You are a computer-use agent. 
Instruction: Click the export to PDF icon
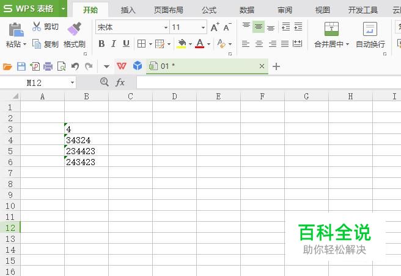pyautogui.click(x=35, y=66)
